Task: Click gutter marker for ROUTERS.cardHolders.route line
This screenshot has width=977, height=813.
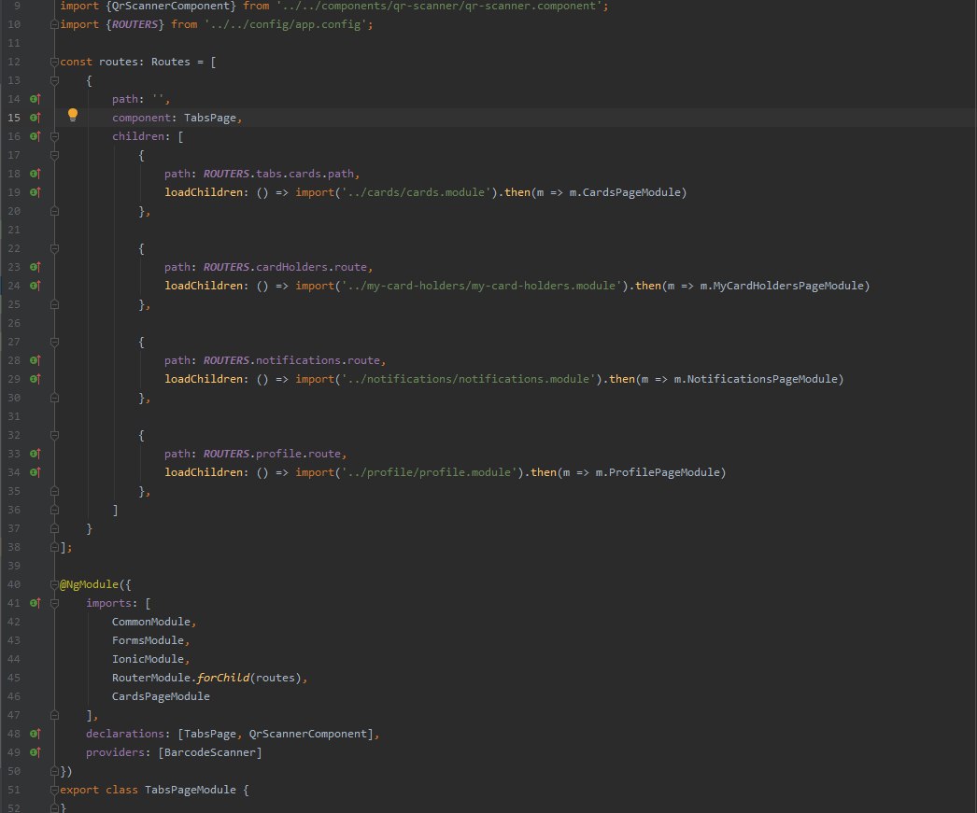Action: coord(35,267)
